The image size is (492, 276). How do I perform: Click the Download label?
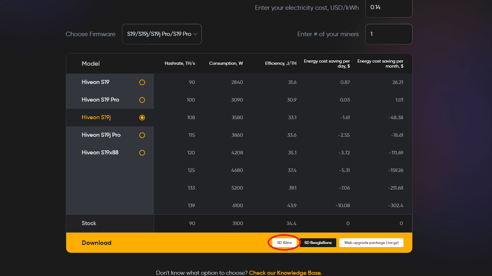pyautogui.click(x=96, y=243)
